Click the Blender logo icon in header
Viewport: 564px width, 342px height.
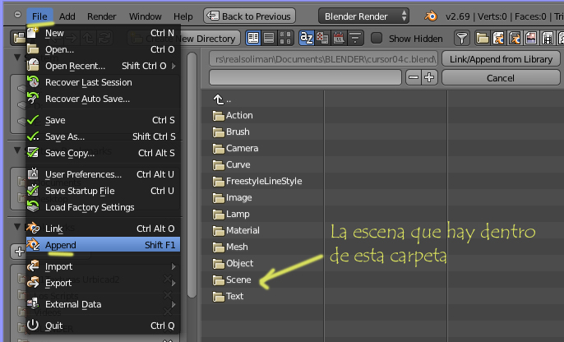coord(431,16)
